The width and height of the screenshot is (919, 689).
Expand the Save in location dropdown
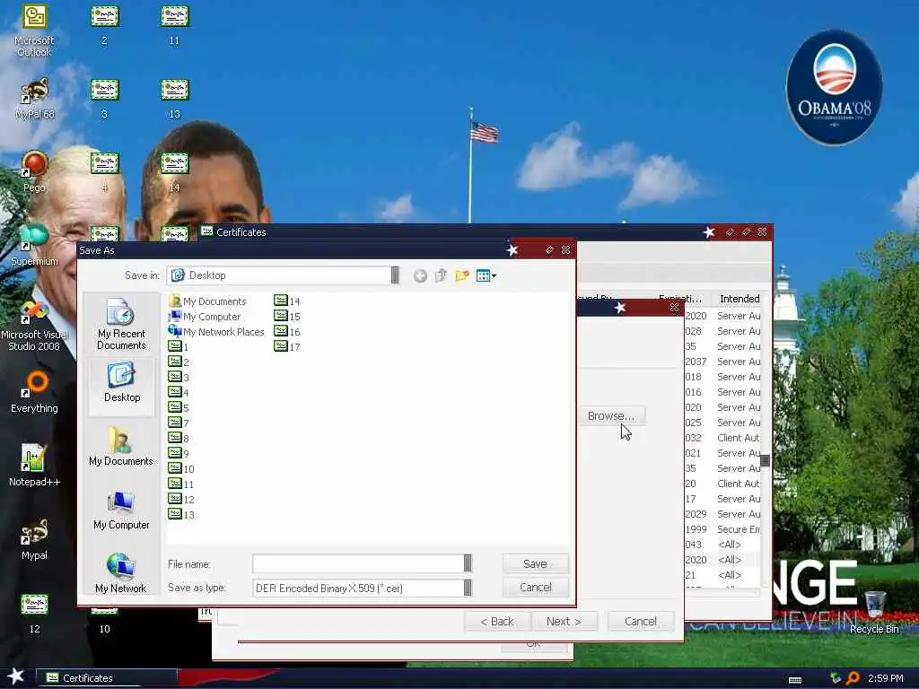click(395, 275)
